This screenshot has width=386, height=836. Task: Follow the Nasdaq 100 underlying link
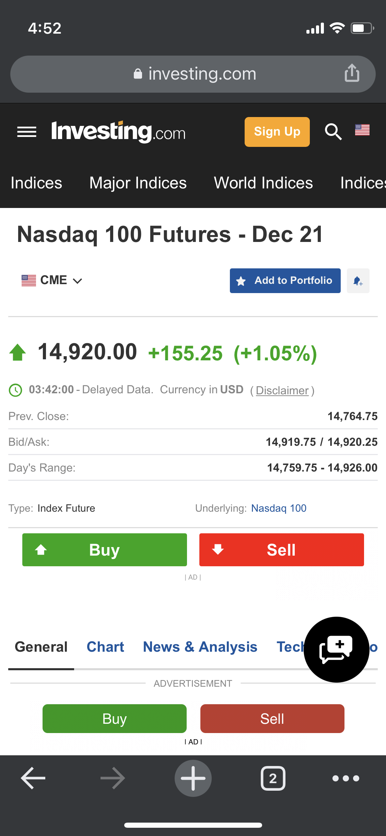(279, 508)
